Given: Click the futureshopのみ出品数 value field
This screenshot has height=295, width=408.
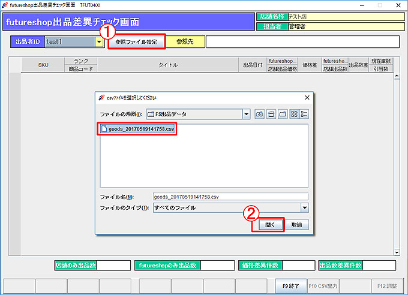Looking at the screenshot, I should [x=218, y=266].
